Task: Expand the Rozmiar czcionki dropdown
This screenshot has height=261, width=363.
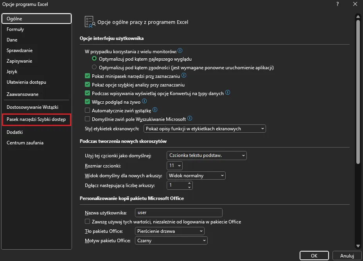Action: pyautogui.click(x=174, y=166)
